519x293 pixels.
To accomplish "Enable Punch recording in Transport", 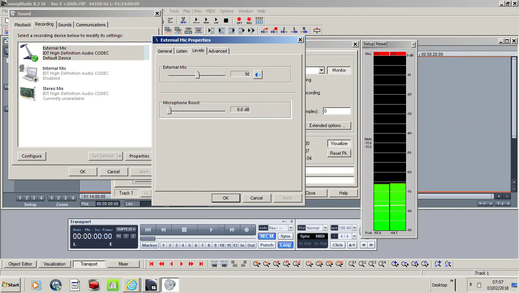I will point(267,245).
